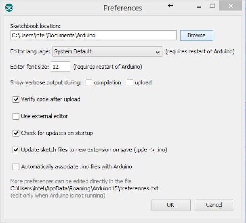
Task: Click into the Sketchbook location text field
Action: pyautogui.click(x=93, y=35)
